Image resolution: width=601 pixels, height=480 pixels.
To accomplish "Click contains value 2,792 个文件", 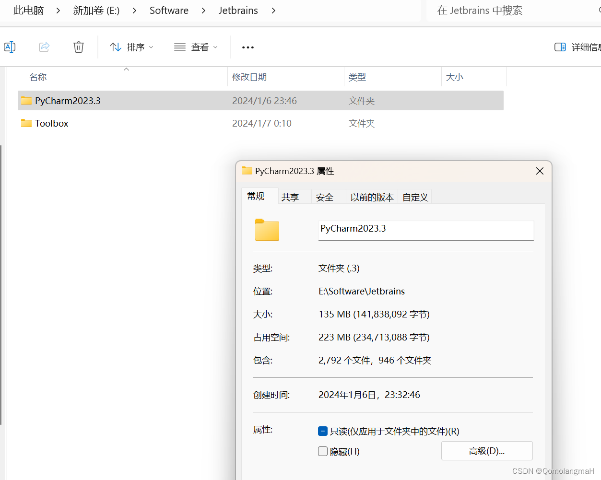I will tap(375, 360).
